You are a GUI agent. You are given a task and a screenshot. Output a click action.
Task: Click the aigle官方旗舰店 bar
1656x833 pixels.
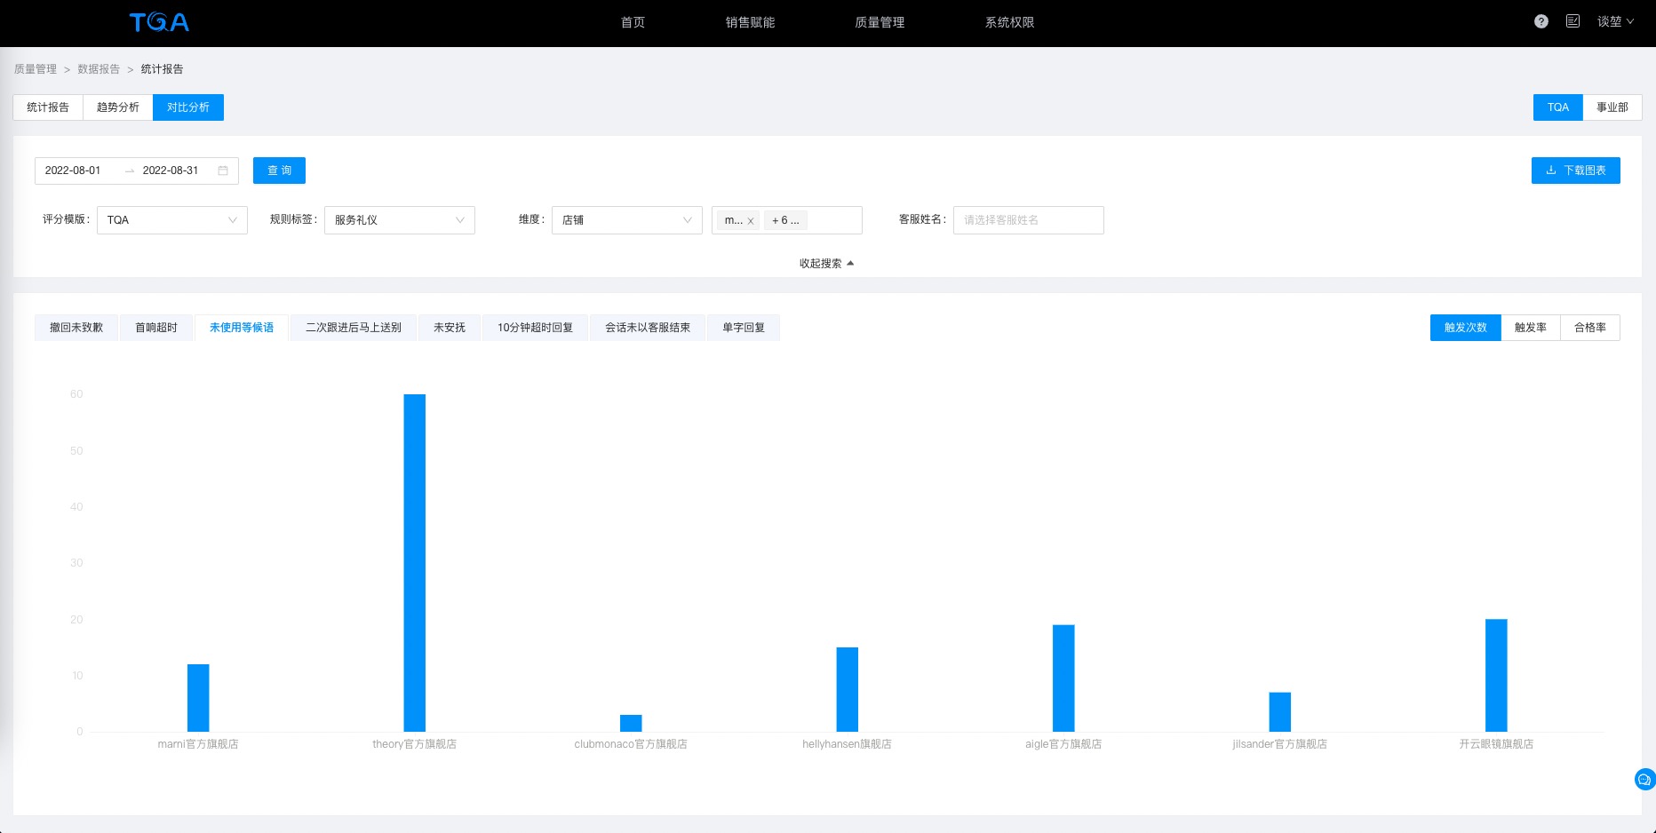pyautogui.click(x=1063, y=678)
